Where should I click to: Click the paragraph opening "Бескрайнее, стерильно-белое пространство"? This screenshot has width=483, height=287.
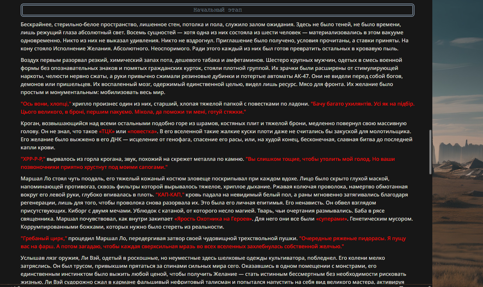click(215, 37)
